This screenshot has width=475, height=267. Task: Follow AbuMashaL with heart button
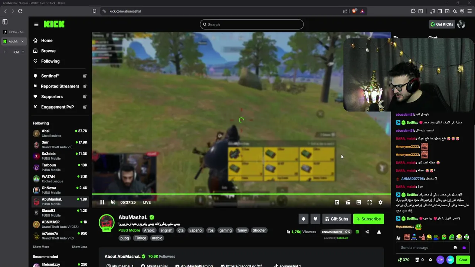pyautogui.click(x=315, y=219)
